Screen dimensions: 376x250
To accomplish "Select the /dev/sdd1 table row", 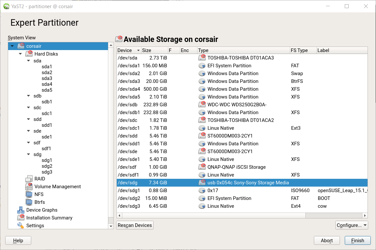I will 242,144.
